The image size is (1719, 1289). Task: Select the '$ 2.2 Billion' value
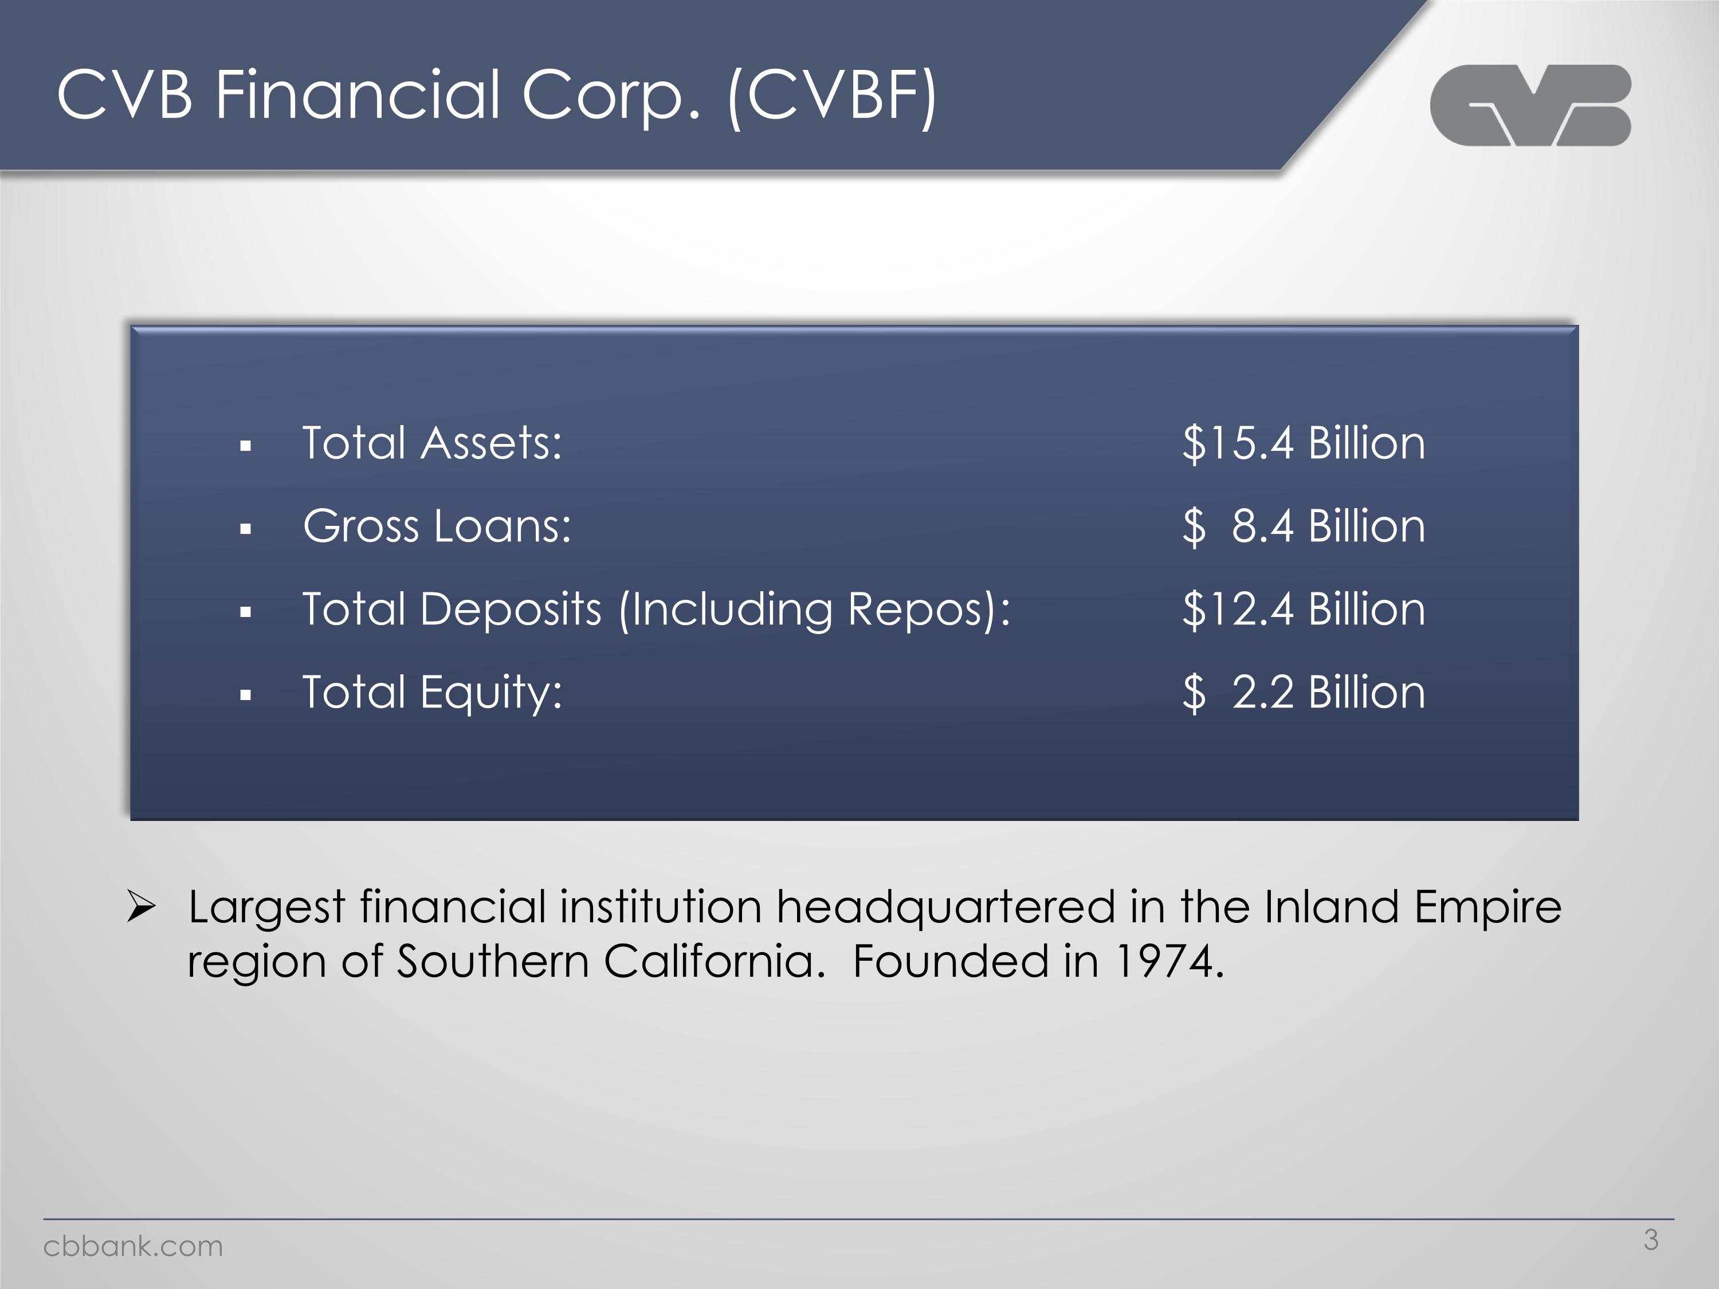coord(1304,691)
